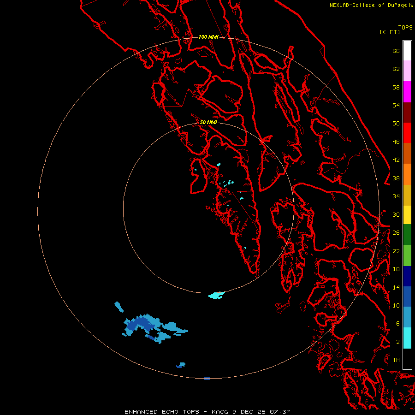Click the 9 DEC 25 date text

[249, 412]
